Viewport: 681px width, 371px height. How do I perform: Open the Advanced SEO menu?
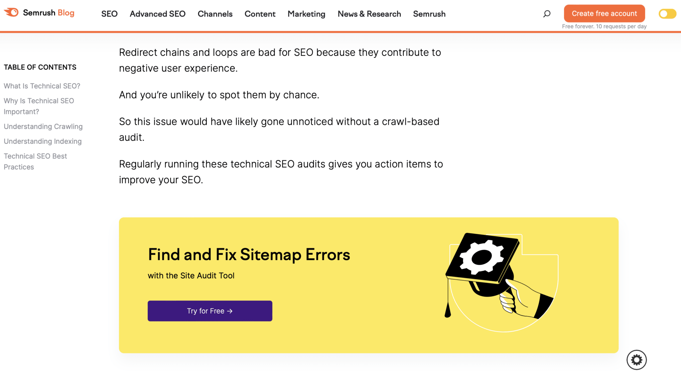tap(158, 14)
